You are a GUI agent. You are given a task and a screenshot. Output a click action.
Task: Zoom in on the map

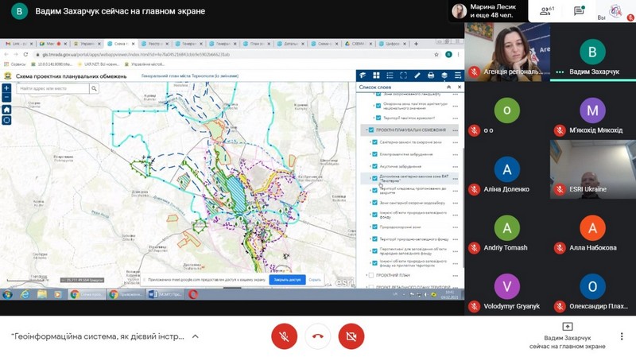(x=6, y=88)
